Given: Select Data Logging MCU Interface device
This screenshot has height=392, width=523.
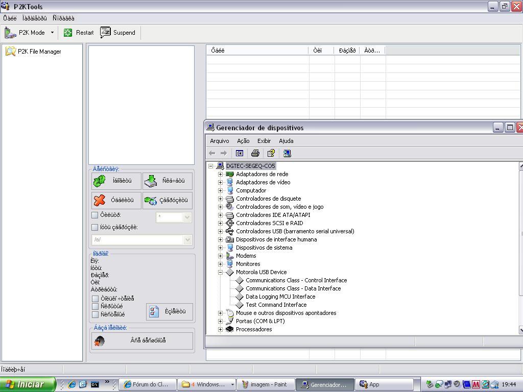Looking at the screenshot, I should pos(280,297).
